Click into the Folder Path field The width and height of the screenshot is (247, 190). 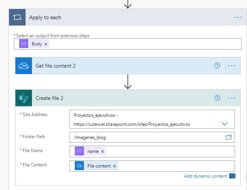(152, 137)
